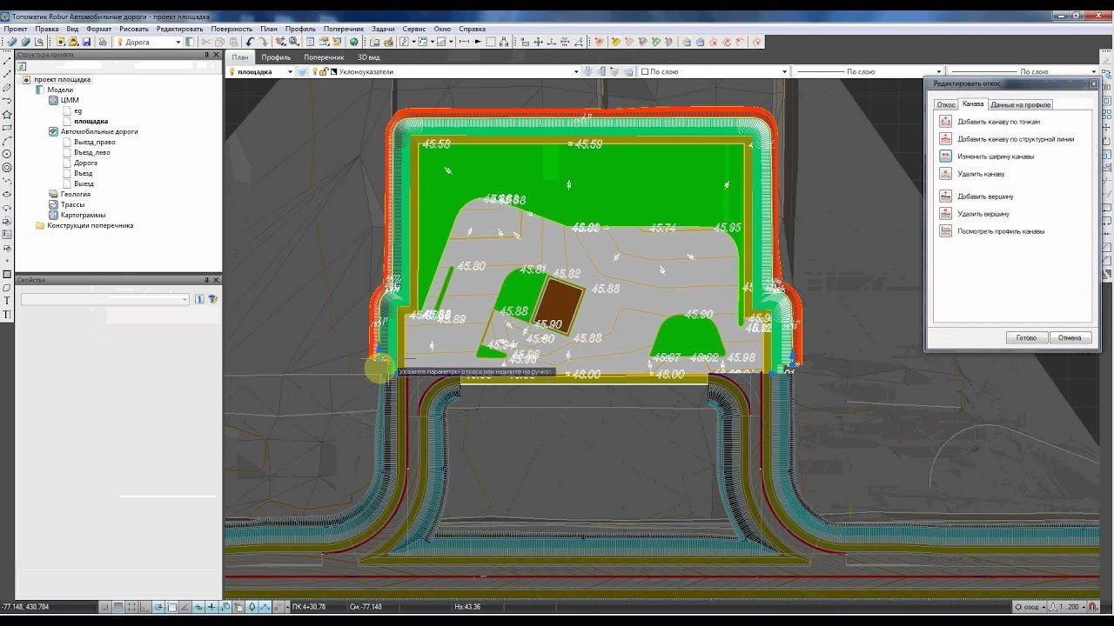Open the 'Поверхность' menu

tap(232, 29)
